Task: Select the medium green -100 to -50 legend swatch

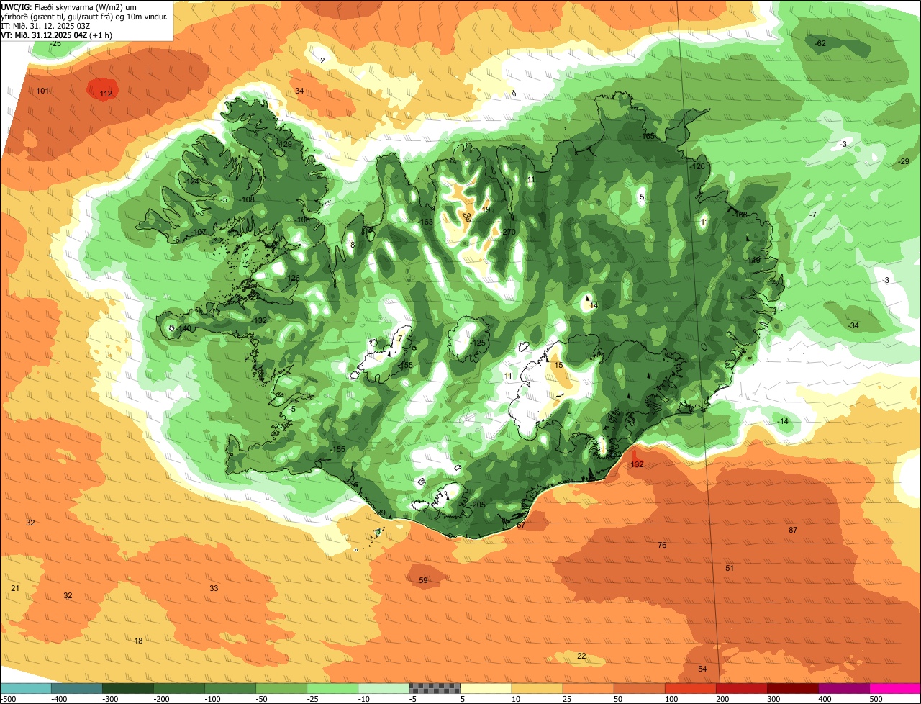Action: [230, 688]
